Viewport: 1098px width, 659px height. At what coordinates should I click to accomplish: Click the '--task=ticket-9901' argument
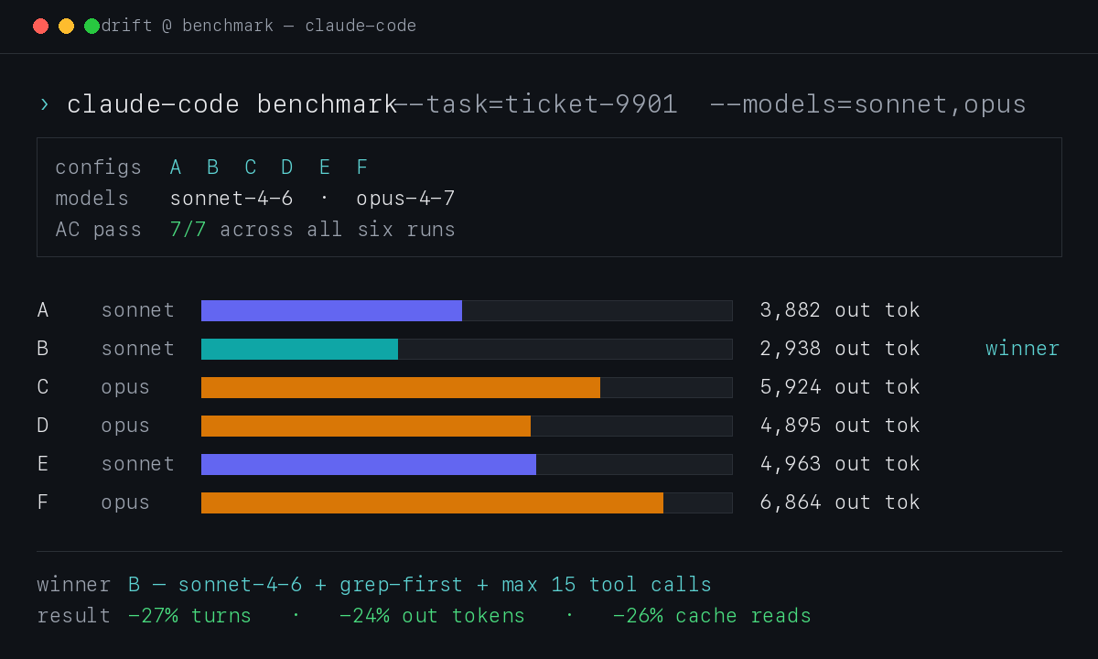tap(536, 104)
